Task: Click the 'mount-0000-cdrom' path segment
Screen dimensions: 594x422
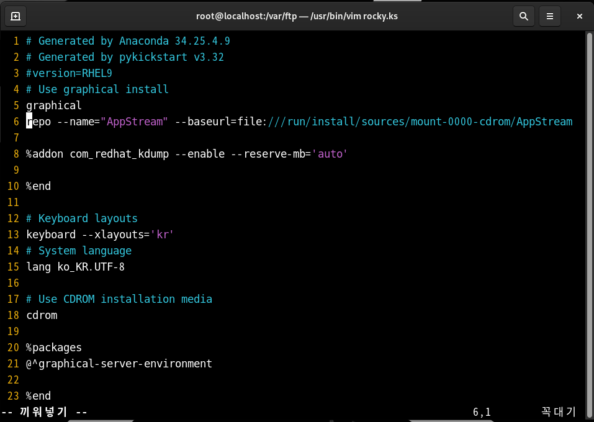Action: point(461,122)
